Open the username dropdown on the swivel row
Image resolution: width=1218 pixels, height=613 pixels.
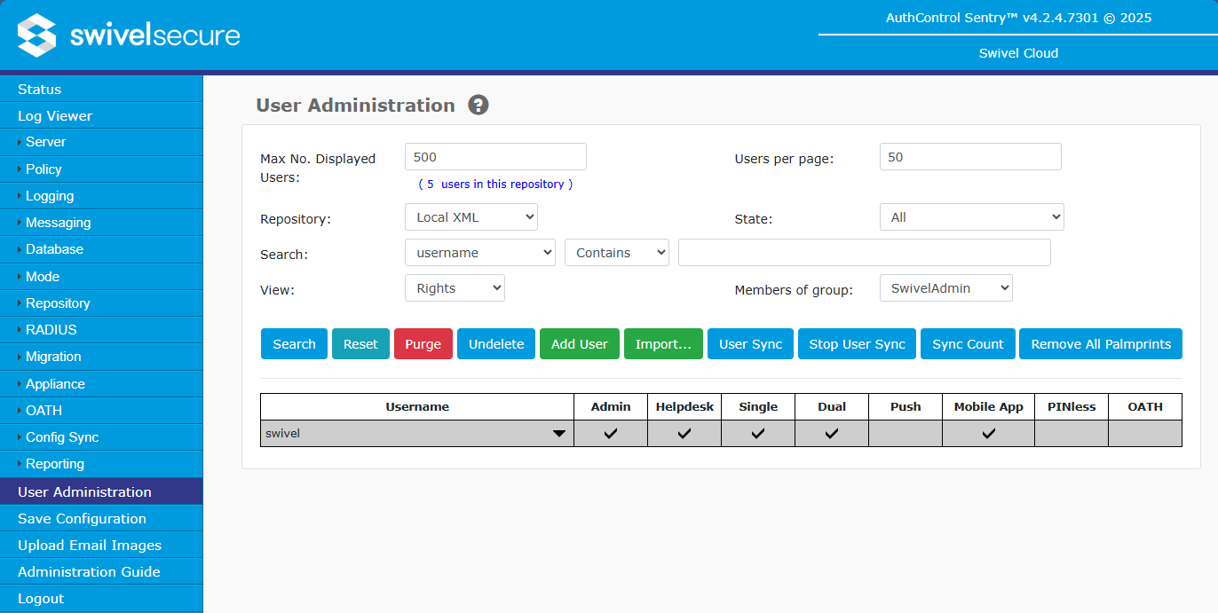(x=559, y=434)
